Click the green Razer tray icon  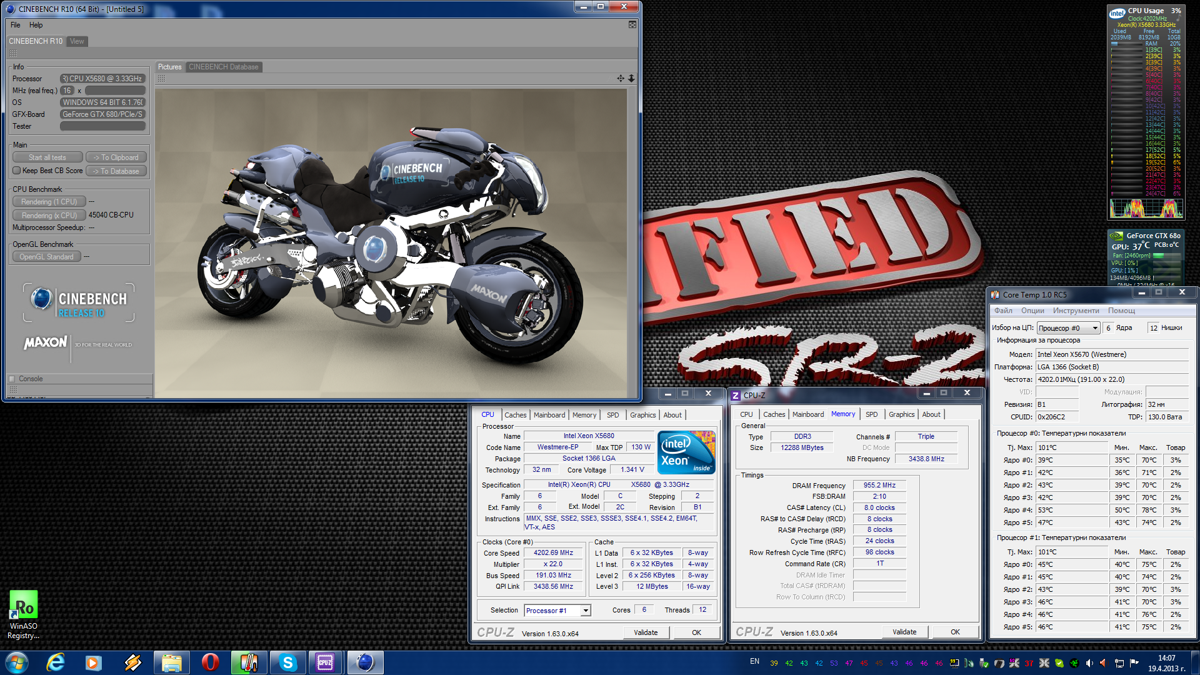point(1074,663)
